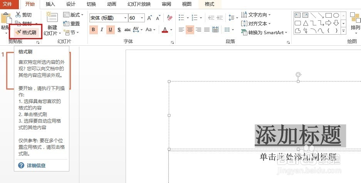Screen dimensions: 361x183
Task: Select the down block arrow shape
Action: click(x=336, y=23)
